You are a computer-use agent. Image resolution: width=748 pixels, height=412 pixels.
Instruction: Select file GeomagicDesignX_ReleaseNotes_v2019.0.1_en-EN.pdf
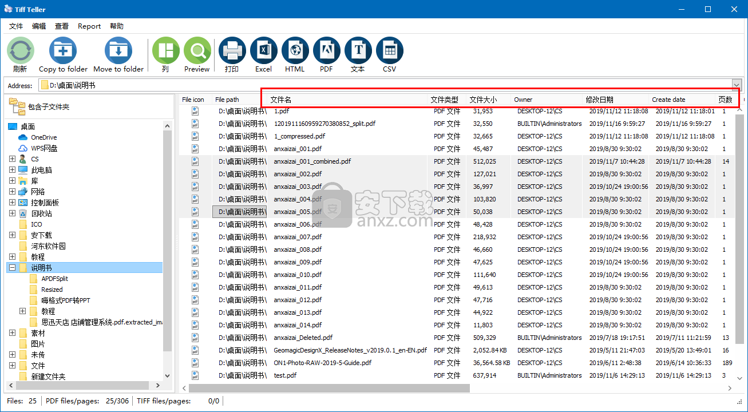[x=350, y=350]
